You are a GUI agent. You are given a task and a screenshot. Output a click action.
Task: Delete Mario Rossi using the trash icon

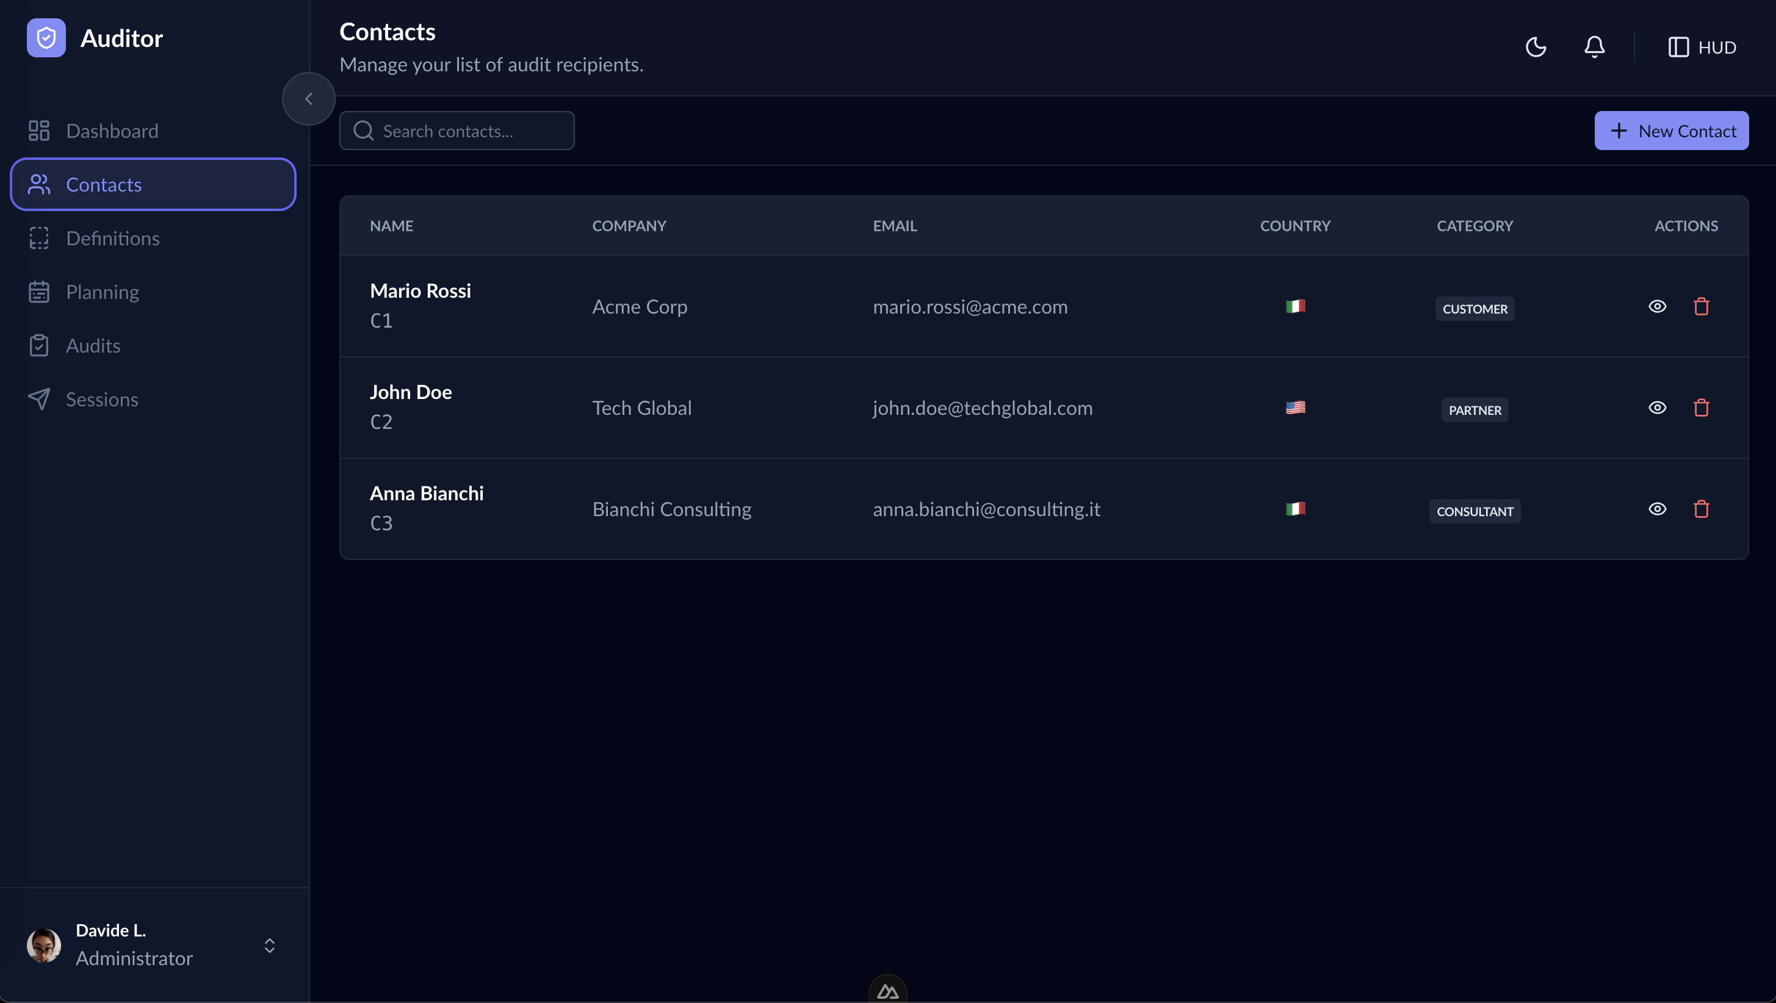point(1701,306)
